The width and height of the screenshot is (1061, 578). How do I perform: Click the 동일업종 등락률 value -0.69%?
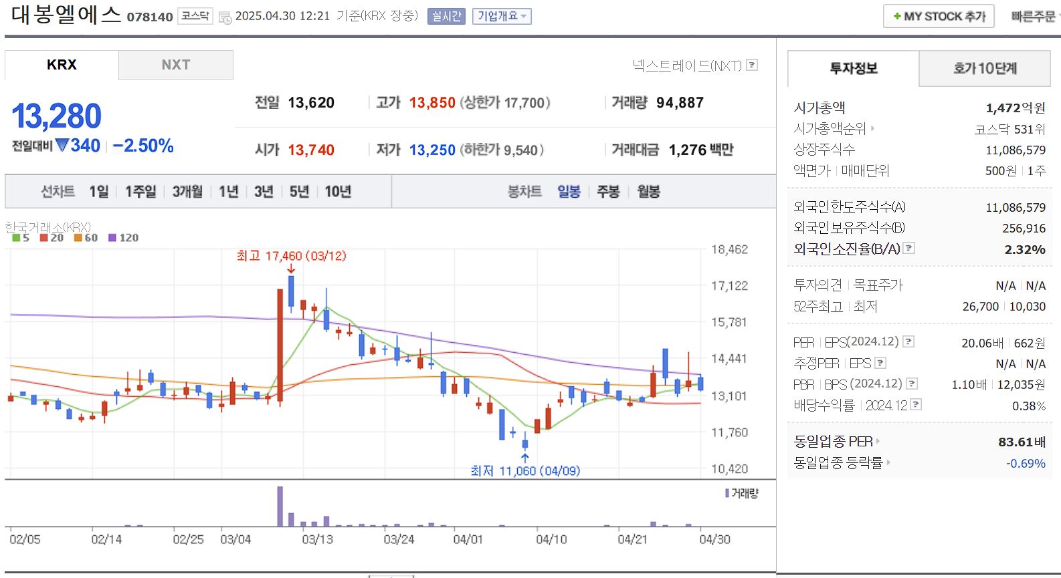(1026, 463)
